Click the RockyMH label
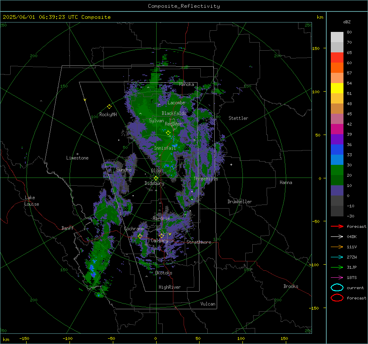 pos(108,115)
